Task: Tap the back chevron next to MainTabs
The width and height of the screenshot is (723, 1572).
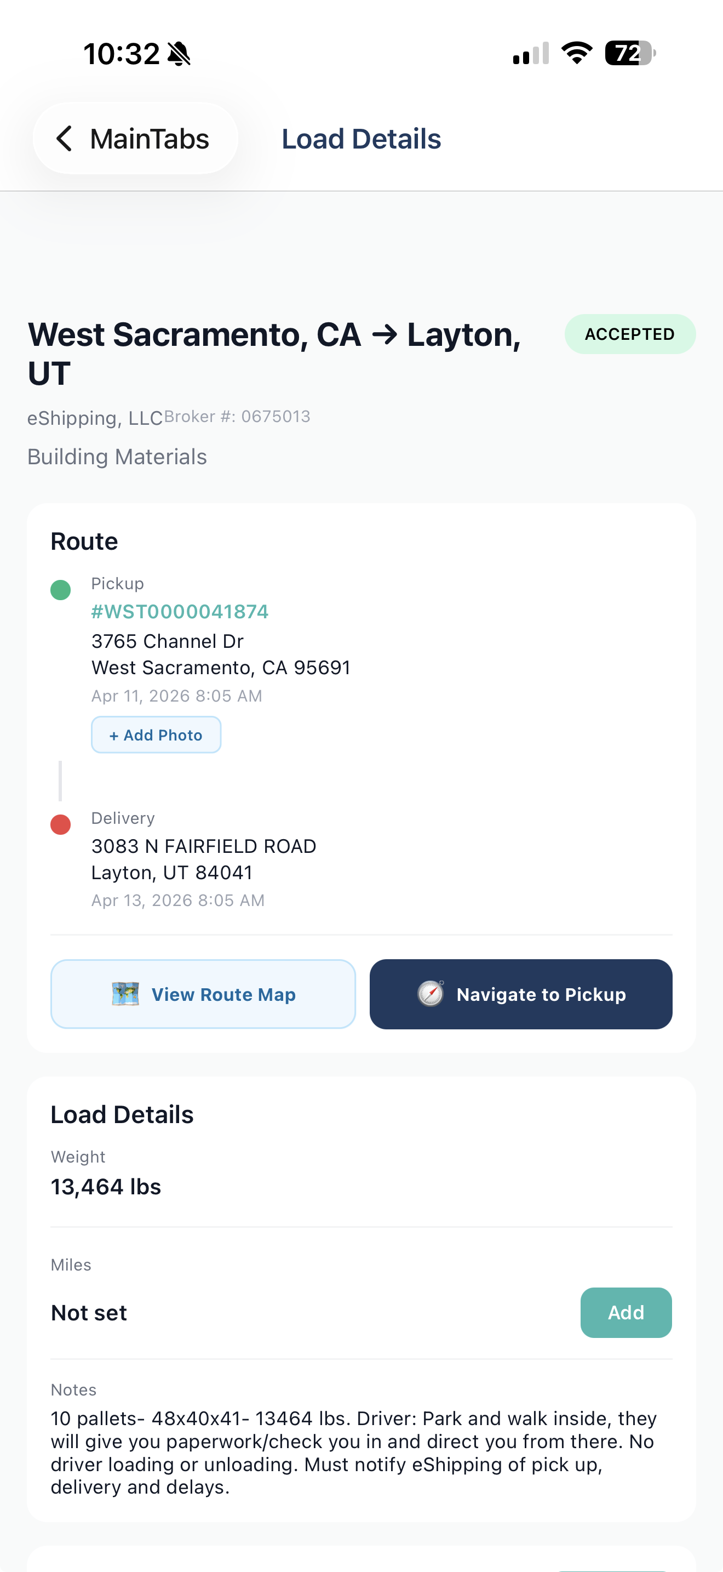Action: pos(64,138)
